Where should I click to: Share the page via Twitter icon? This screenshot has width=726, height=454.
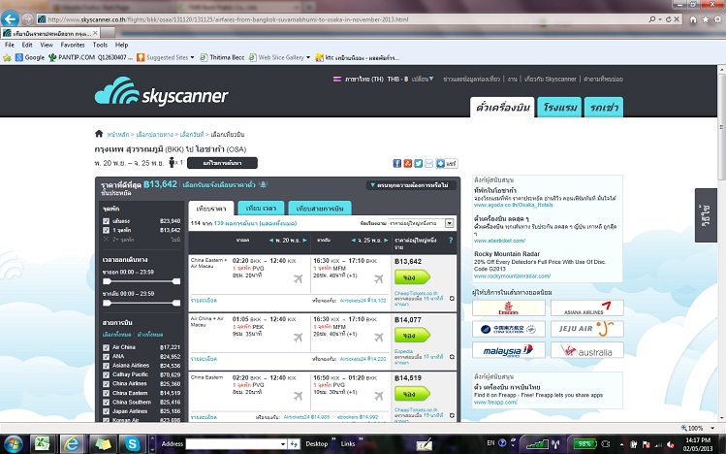tap(418, 163)
